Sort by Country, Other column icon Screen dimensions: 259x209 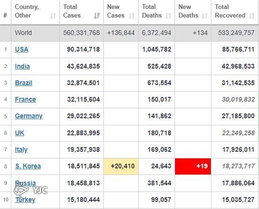53,16
